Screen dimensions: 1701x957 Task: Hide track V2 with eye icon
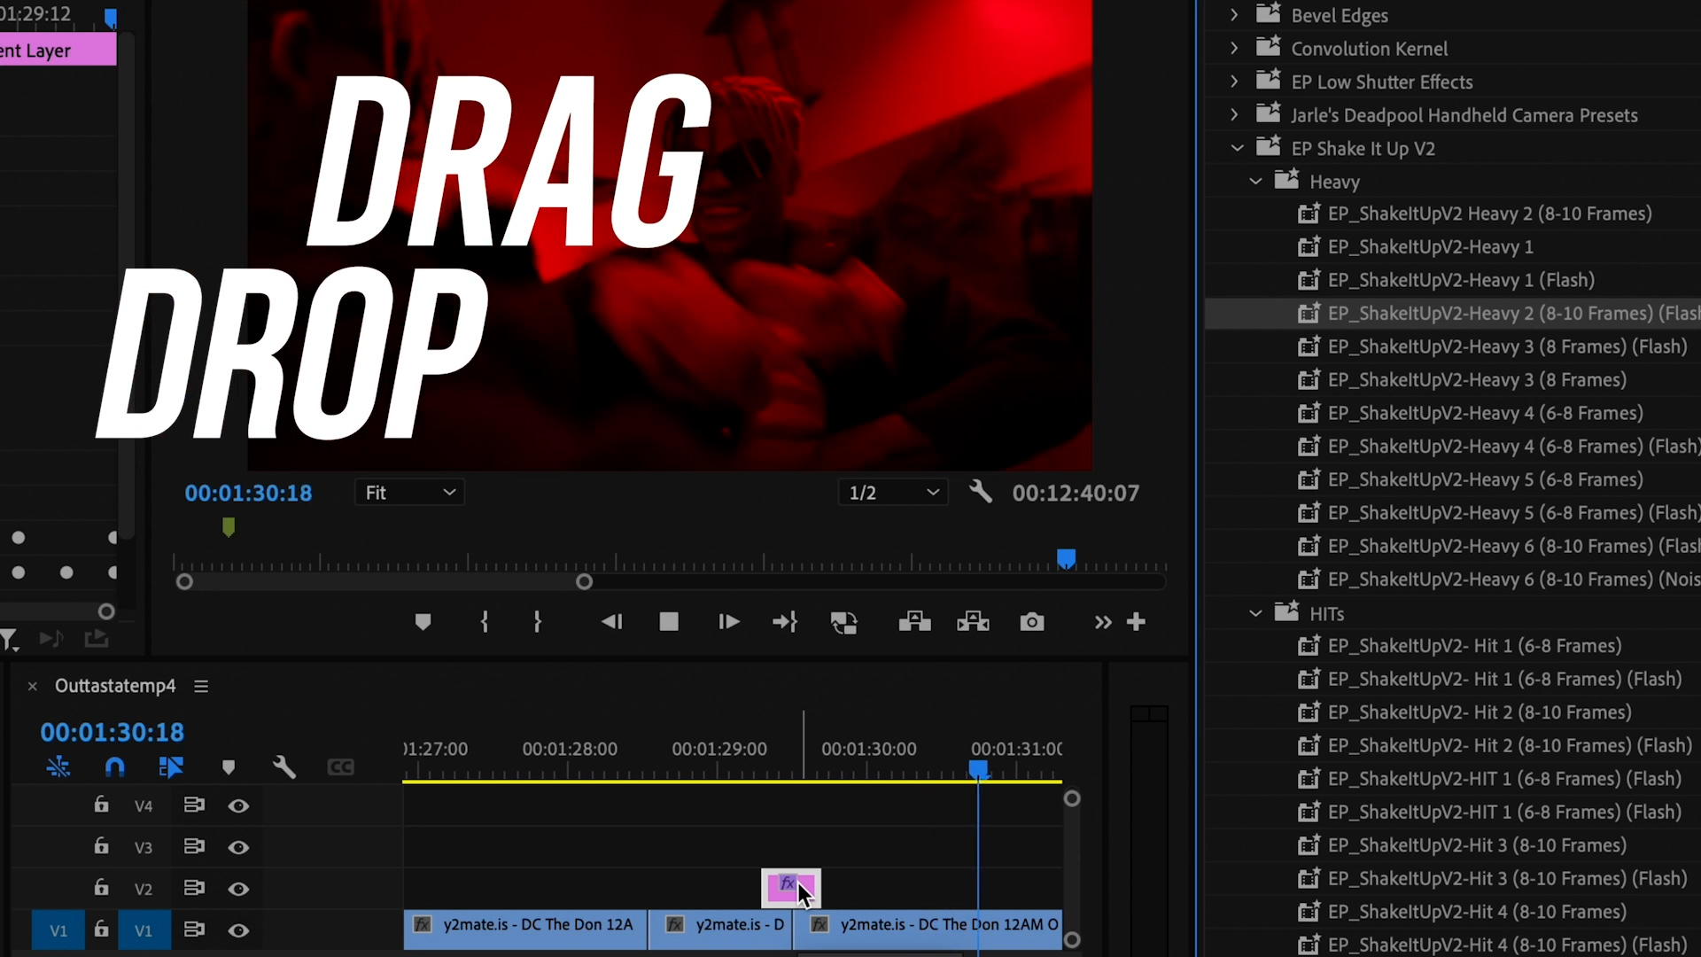(237, 889)
